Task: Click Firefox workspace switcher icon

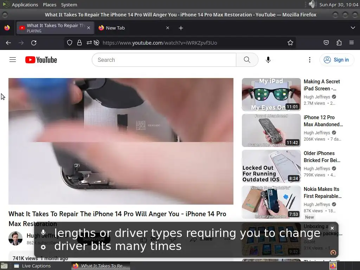Action: pyautogui.click(x=333, y=266)
